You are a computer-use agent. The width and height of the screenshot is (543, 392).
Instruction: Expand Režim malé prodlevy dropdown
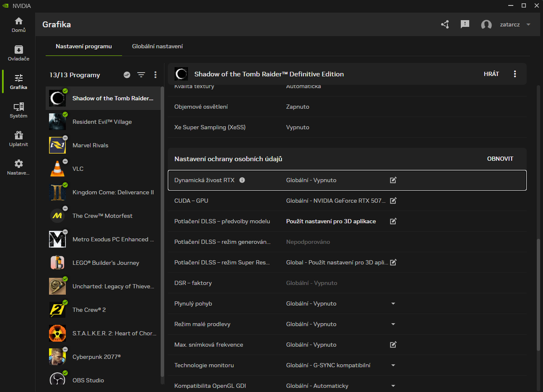click(x=393, y=324)
